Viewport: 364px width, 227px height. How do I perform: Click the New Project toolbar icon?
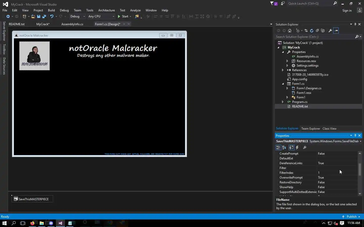(x=24, y=16)
